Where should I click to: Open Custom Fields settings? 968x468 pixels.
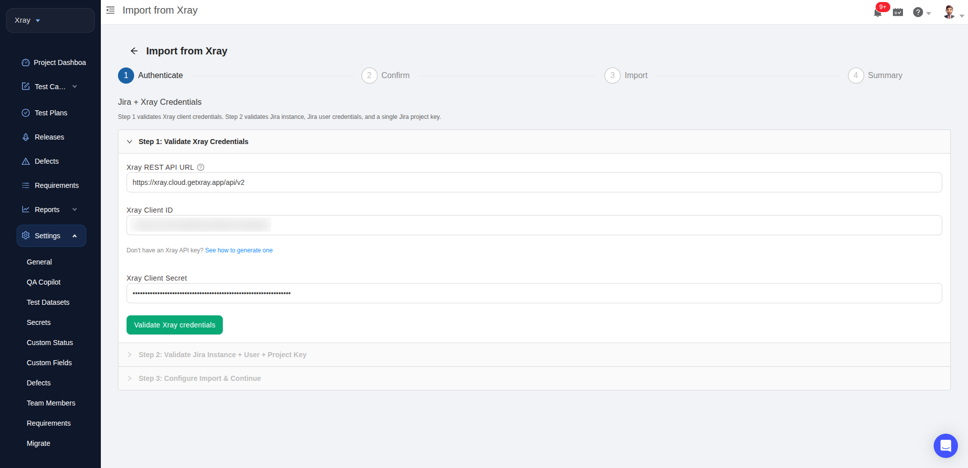coord(49,363)
